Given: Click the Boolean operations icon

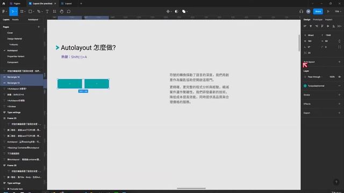Looking at the screenshot, I should pos(184,11).
